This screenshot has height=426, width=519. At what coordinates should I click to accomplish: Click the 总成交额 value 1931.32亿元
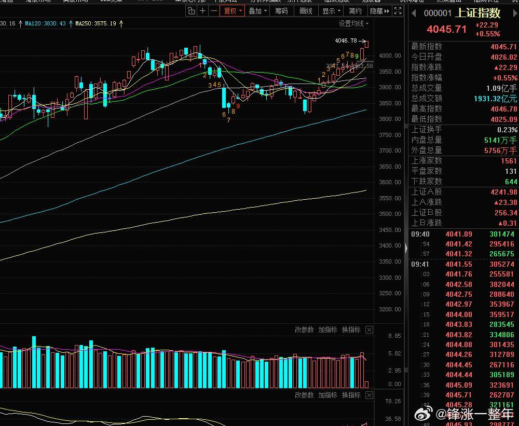coord(495,98)
